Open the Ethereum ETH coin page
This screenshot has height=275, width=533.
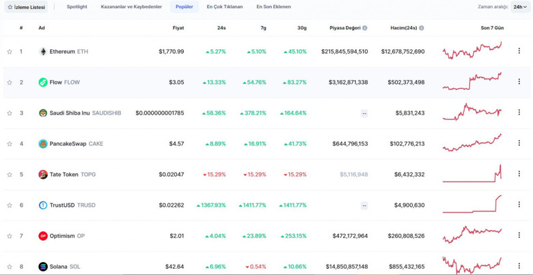coord(68,52)
